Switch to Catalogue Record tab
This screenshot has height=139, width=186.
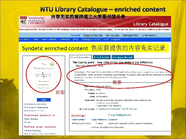pyautogui.click(x=122, y=57)
